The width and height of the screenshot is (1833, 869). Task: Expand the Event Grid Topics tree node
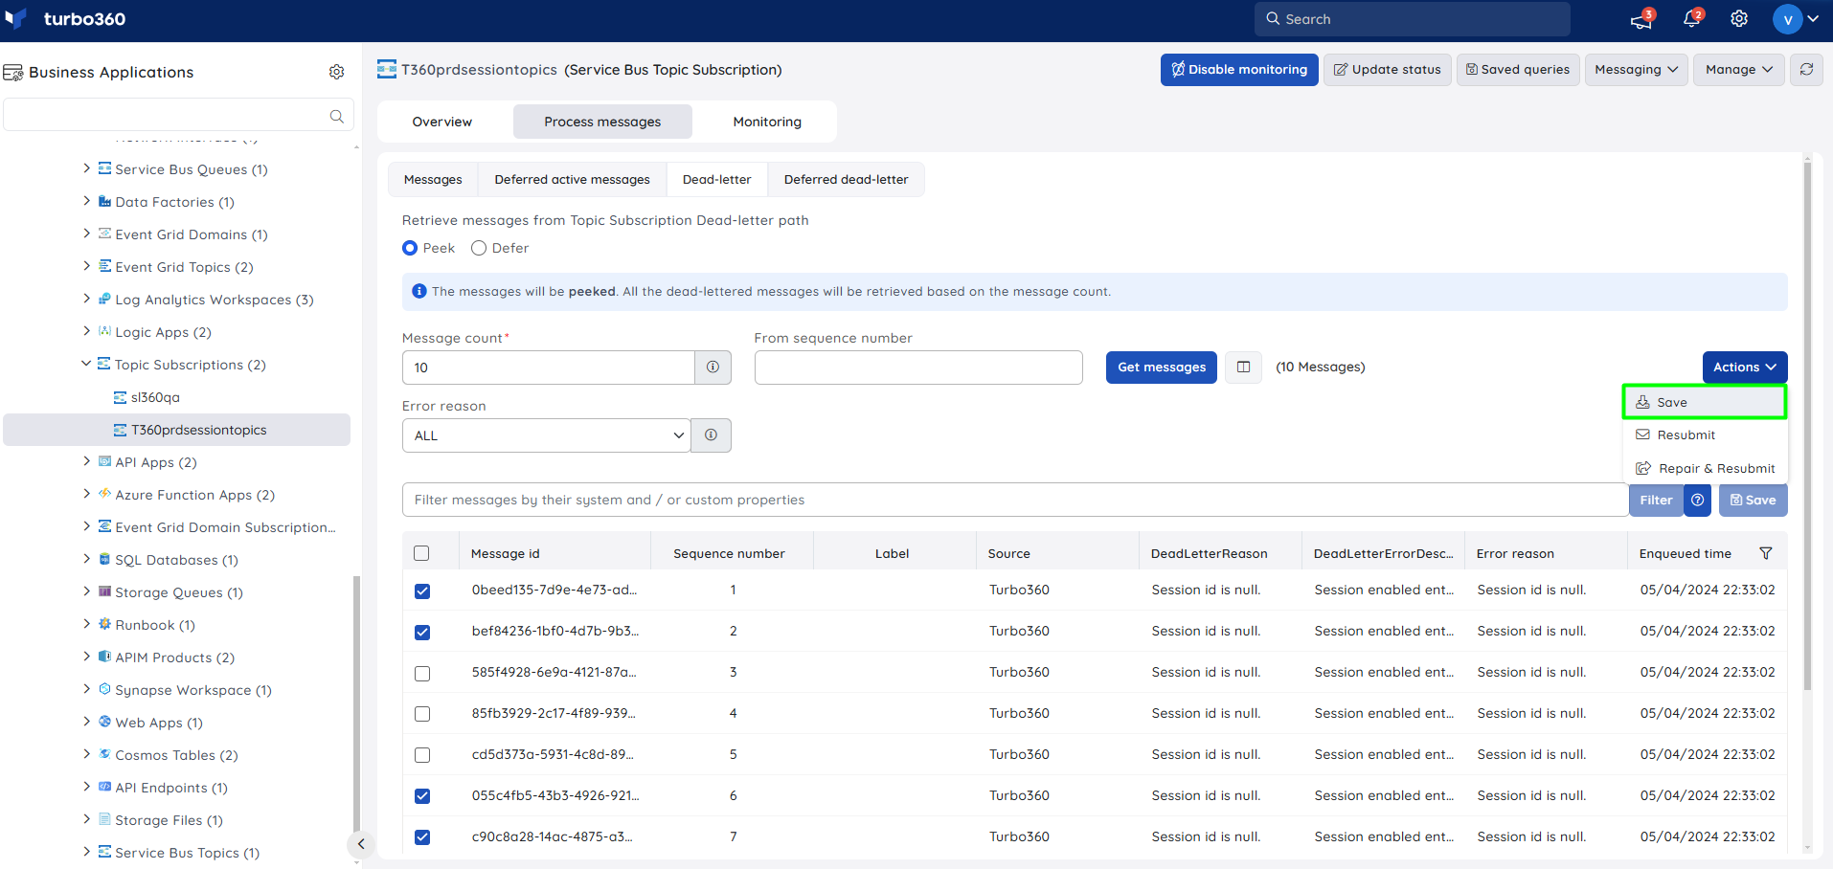86,266
